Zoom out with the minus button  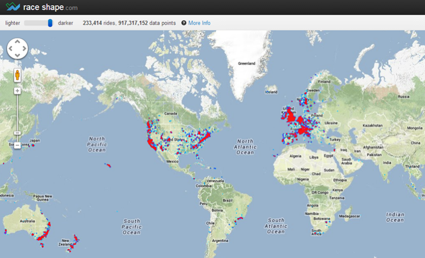18,145
